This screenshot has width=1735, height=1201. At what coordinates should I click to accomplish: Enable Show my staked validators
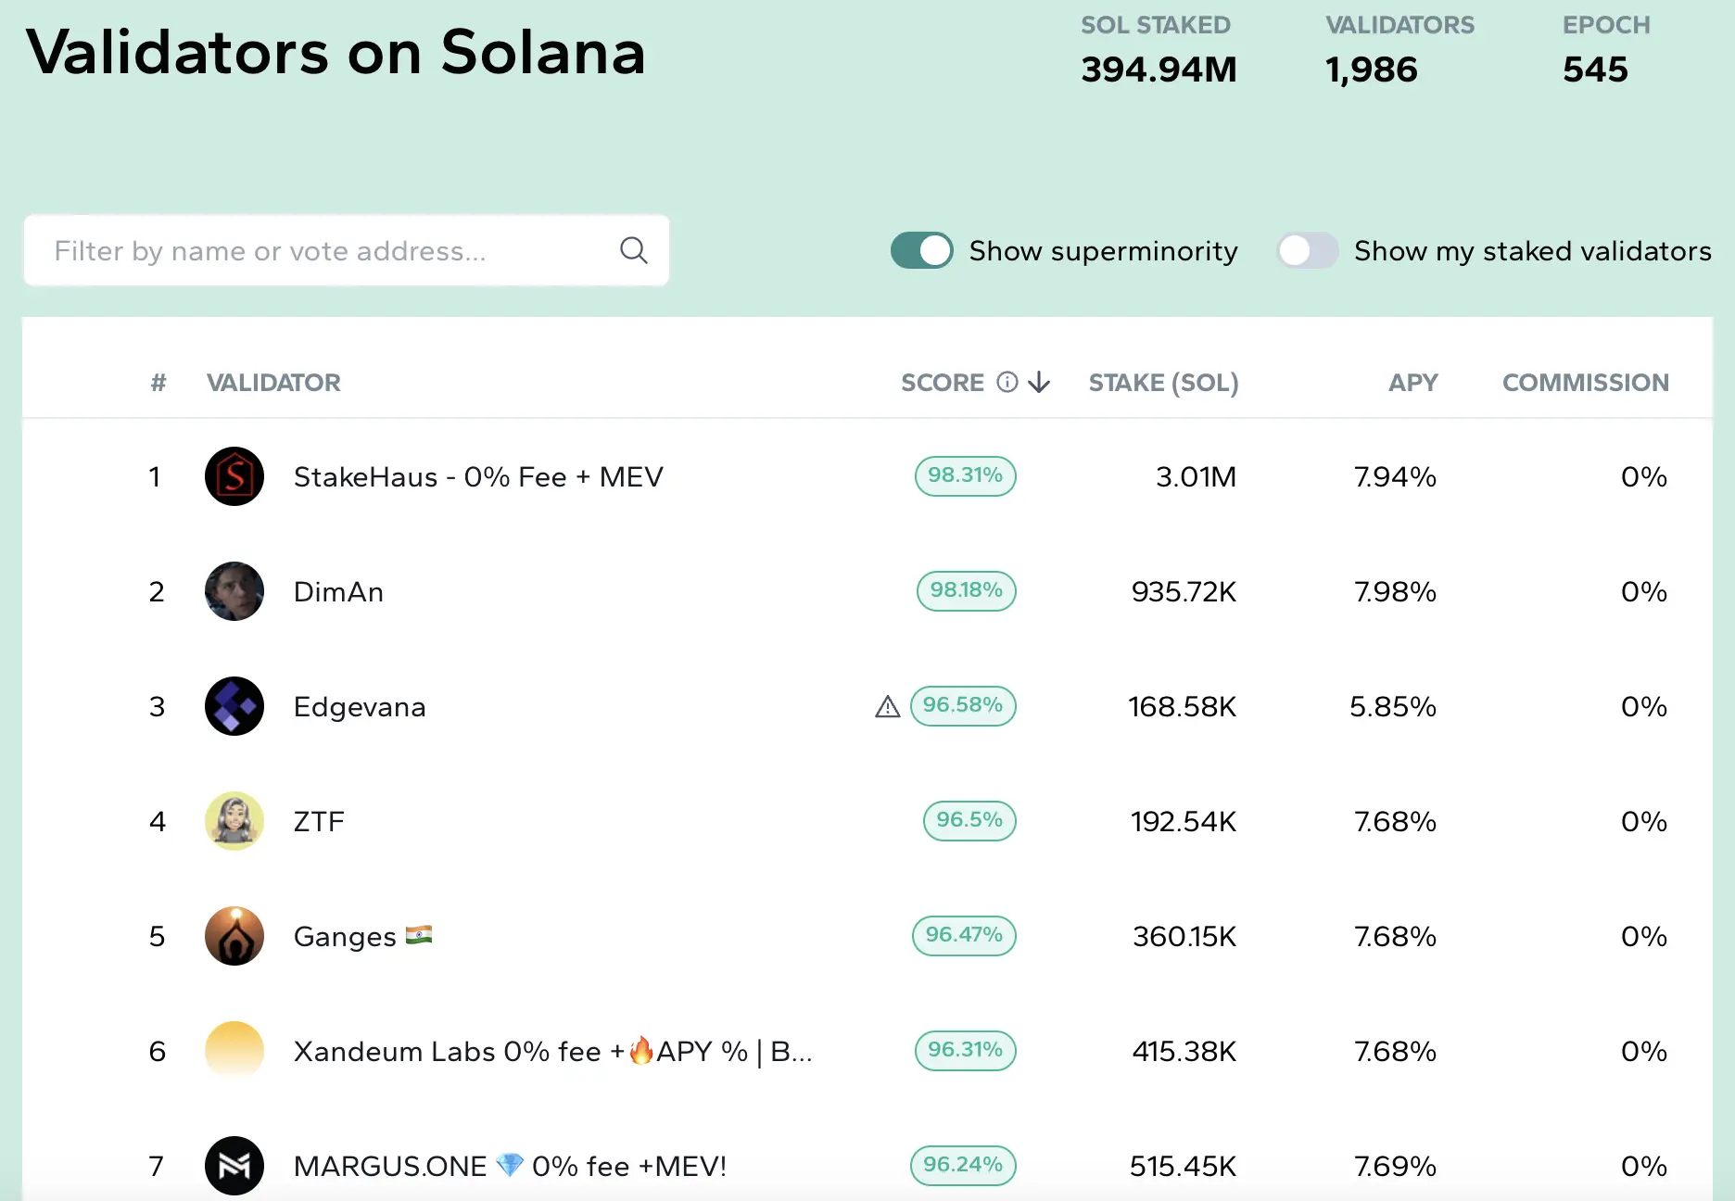[x=1307, y=250]
